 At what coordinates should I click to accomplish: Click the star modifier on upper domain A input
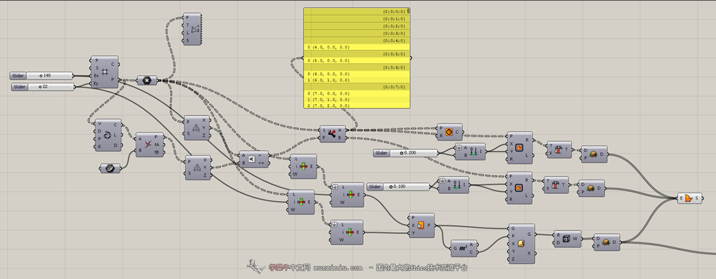tap(458, 148)
